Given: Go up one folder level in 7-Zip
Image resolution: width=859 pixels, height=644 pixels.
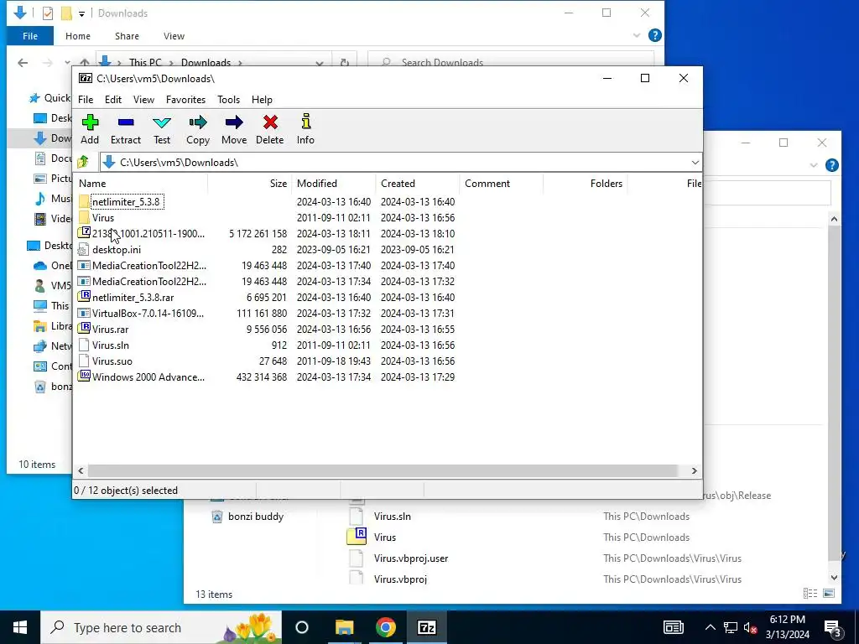Looking at the screenshot, I should (x=83, y=162).
